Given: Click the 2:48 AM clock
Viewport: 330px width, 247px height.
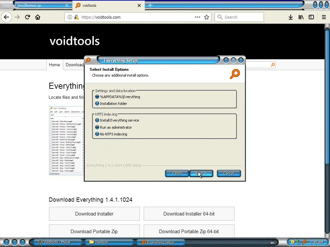Looking at the screenshot, I should point(316,242).
